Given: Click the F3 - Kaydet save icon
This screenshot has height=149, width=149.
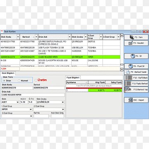Looking at the screenshot, I should [x=130, y=43].
